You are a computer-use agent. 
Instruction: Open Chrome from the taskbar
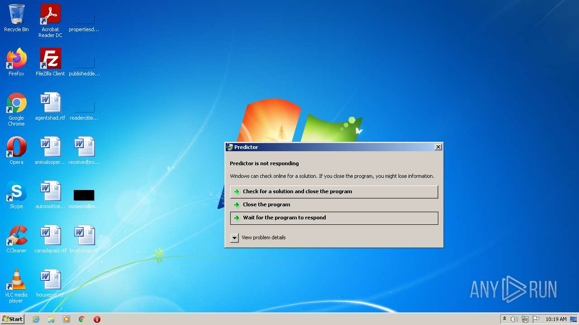click(x=82, y=319)
